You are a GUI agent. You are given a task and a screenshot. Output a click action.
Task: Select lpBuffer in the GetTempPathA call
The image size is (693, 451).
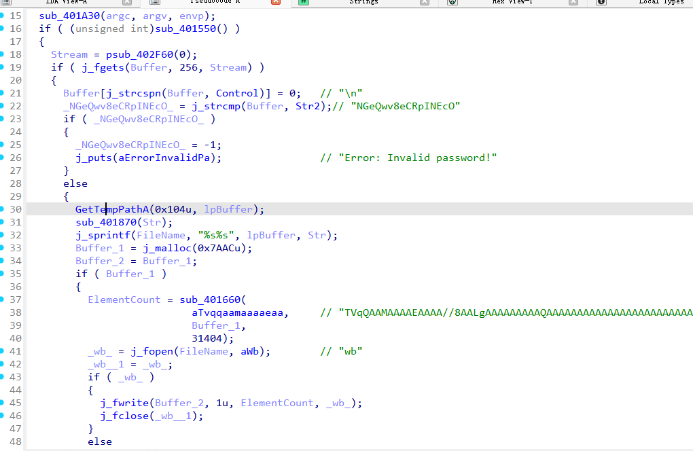click(x=228, y=209)
